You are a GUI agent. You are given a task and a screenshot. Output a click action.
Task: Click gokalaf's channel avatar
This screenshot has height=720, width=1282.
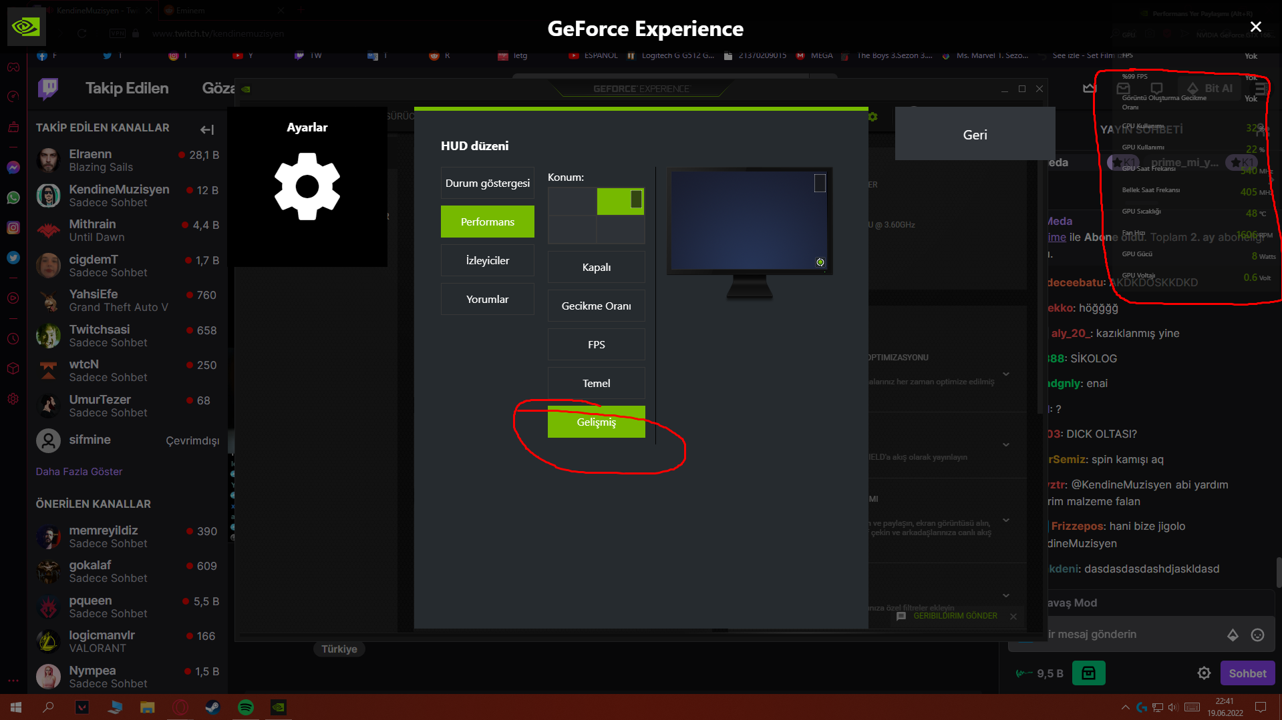tap(48, 571)
